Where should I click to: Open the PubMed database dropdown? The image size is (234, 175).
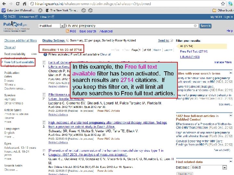coord(51,26)
